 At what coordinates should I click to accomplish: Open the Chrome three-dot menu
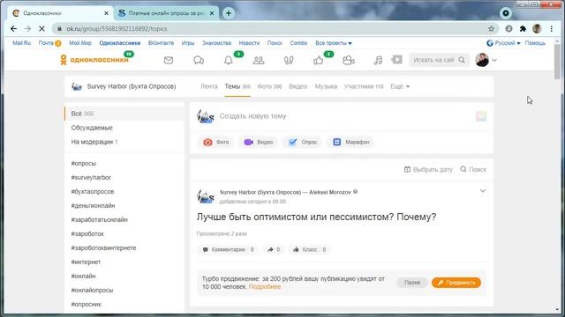point(551,29)
